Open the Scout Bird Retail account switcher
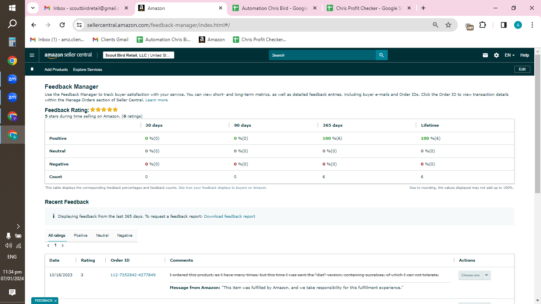This screenshot has width=541, height=304. (139, 55)
